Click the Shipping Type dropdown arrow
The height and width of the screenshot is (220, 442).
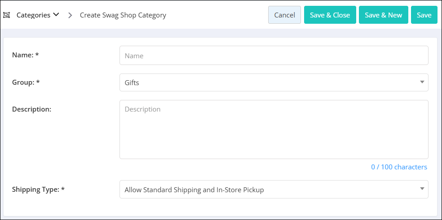(x=422, y=189)
